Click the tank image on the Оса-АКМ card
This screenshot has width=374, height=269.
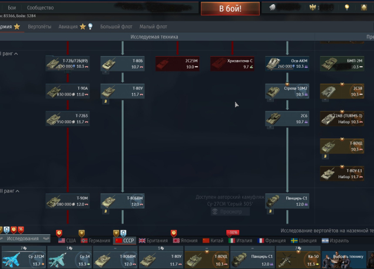pos(273,64)
